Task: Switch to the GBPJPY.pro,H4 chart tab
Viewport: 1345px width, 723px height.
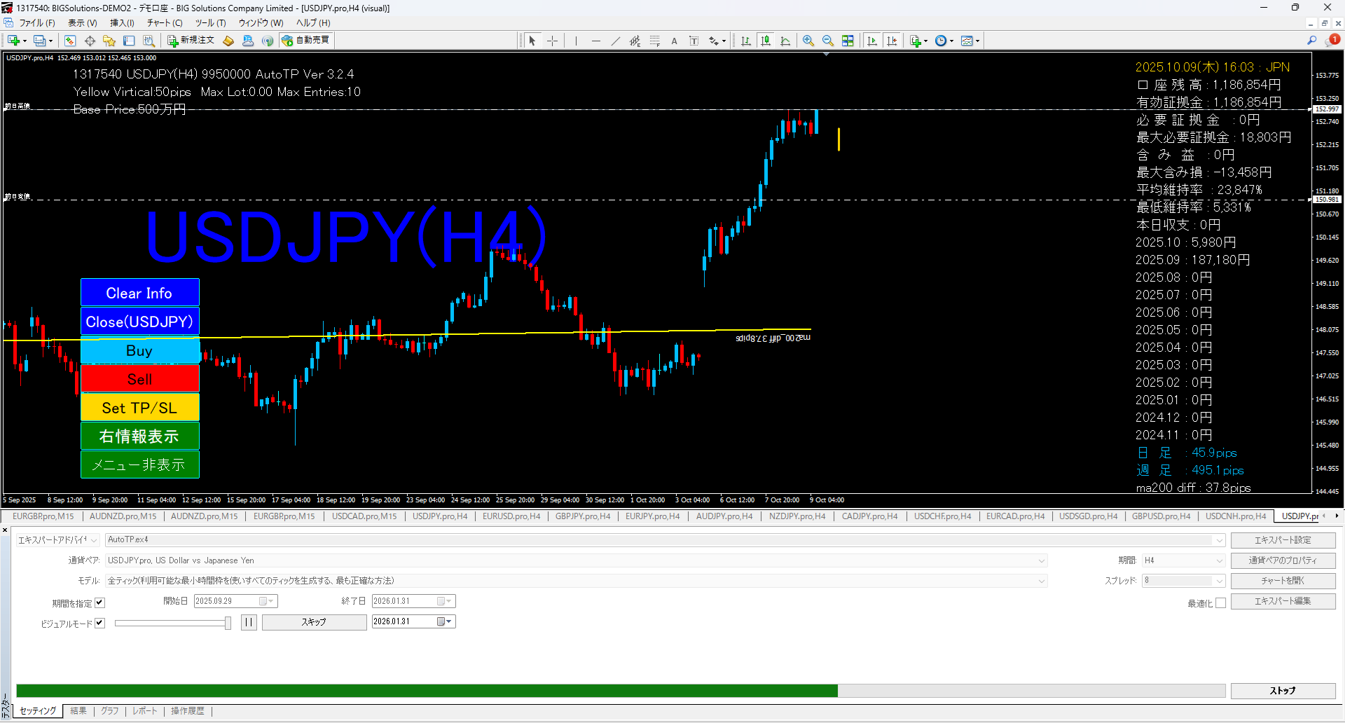Action: coord(583,516)
